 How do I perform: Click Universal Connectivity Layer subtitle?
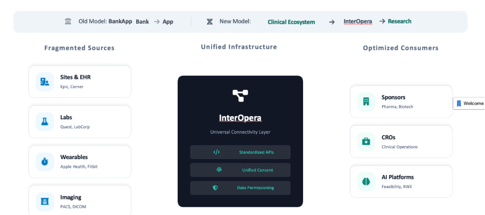click(240, 132)
